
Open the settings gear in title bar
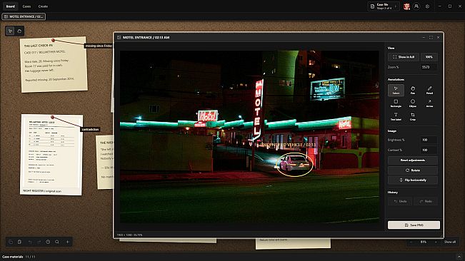pos(427,6)
